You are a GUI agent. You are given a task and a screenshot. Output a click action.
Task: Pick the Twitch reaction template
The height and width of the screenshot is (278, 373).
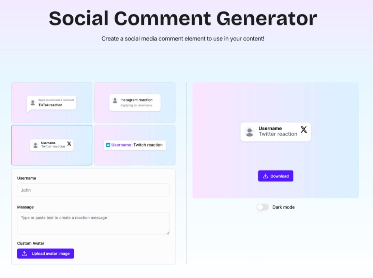tap(135, 145)
